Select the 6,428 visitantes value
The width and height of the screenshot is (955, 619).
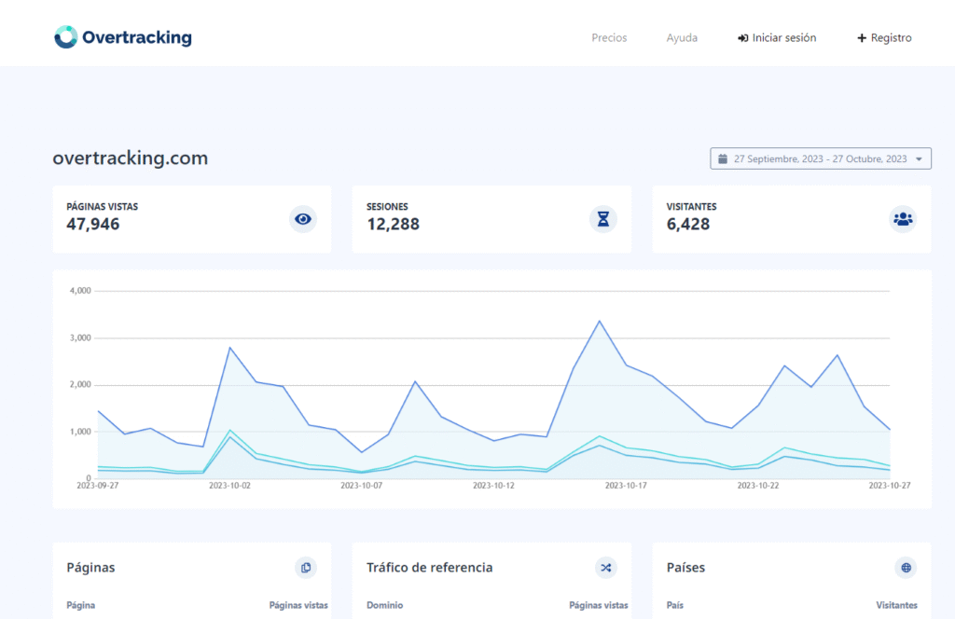tap(688, 224)
